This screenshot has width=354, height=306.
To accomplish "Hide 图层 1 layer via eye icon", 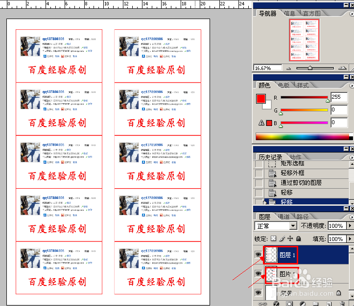I will click(x=258, y=255).
